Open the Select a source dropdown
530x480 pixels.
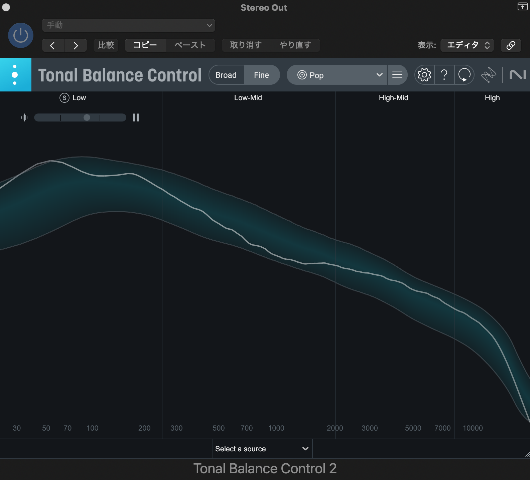click(x=262, y=449)
